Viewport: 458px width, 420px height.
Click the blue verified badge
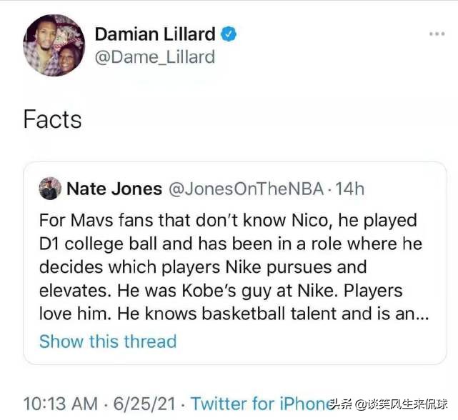pos(229,34)
